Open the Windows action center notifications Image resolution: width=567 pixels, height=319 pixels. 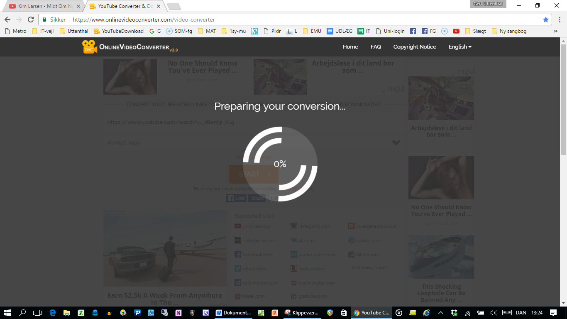point(553,313)
